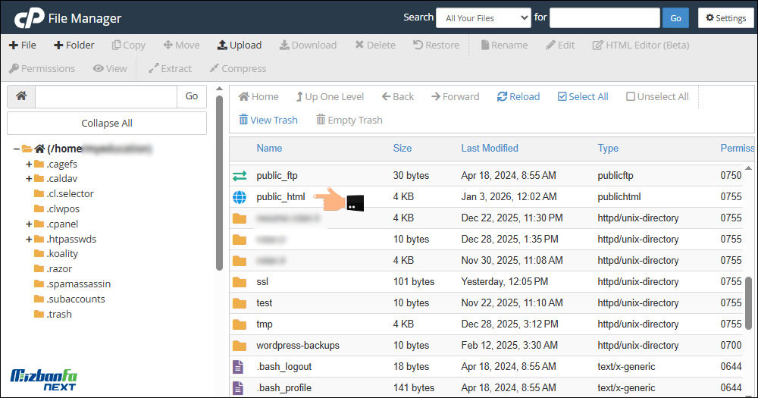Screen dimensions: 758x398
Task: Click the path Go button
Action: [x=192, y=96]
